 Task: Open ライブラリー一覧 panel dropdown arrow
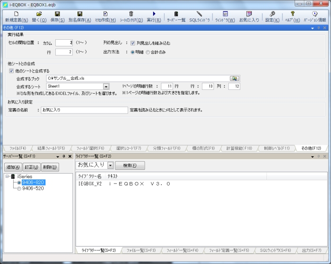[x=313, y=157]
